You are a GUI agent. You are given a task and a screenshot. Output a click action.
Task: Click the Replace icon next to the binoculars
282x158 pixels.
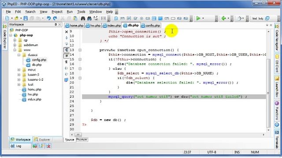[x=96, y=18]
